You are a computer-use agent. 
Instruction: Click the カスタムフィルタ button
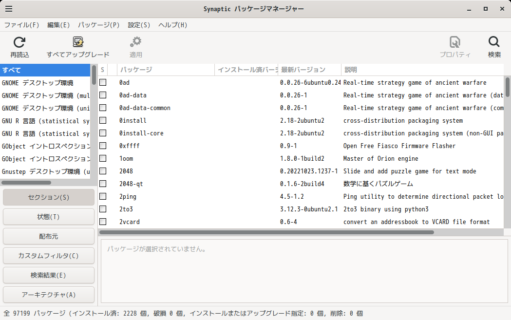(48, 255)
